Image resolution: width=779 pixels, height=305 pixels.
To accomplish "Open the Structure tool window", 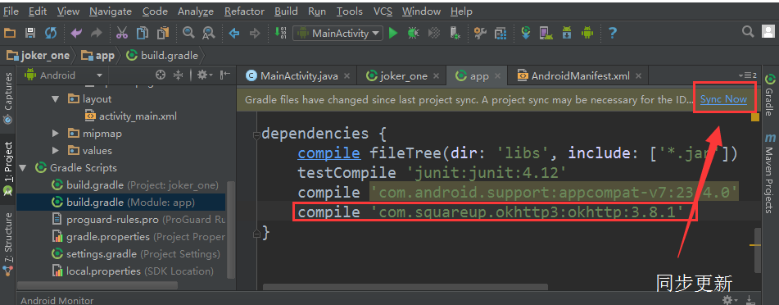I will point(7,244).
